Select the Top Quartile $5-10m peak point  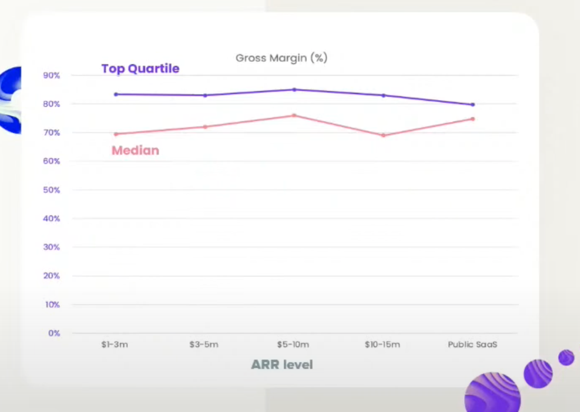[x=294, y=90]
